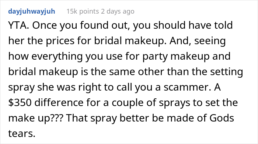Click the word 'tears.' on the last line
The width and height of the screenshot is (258, 144).
click(x=22, y=133)
